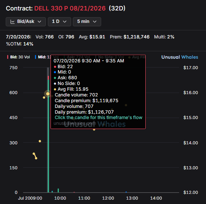Image resolution: width=206 pixels, height=204 pixels.
Task: Click the OI: 796 statistic
Action: (66, 37)
